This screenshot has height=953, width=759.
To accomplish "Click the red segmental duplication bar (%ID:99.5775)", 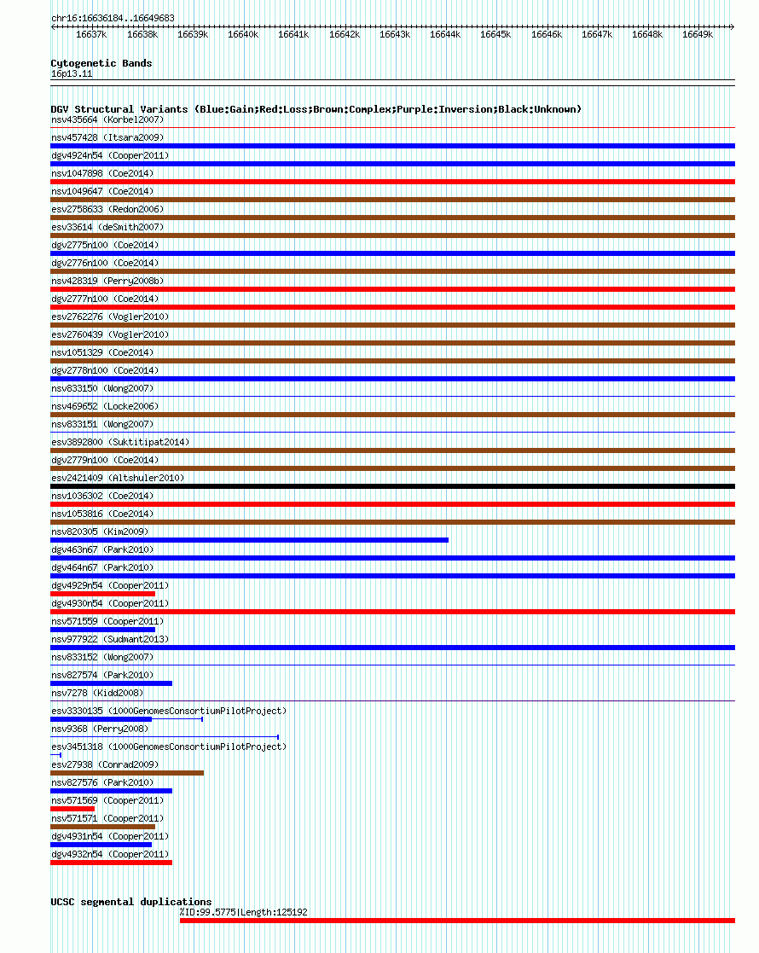I will pos(458,921).
